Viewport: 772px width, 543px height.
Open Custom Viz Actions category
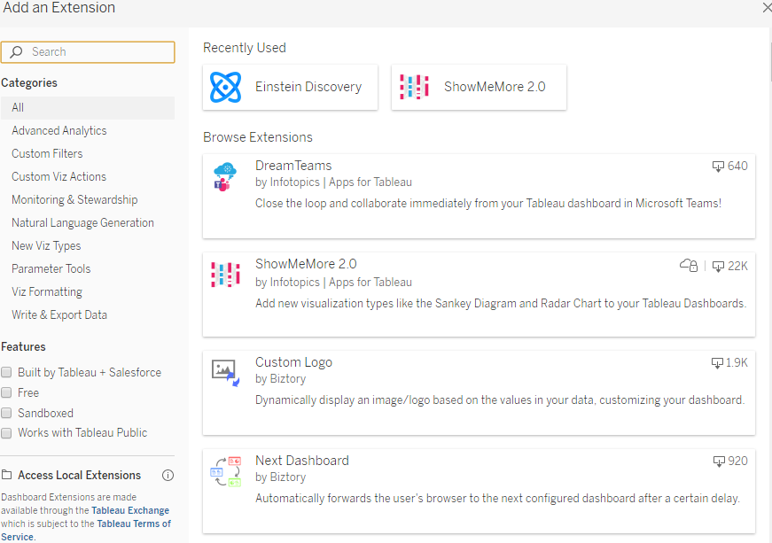click(x=59, y=176)
